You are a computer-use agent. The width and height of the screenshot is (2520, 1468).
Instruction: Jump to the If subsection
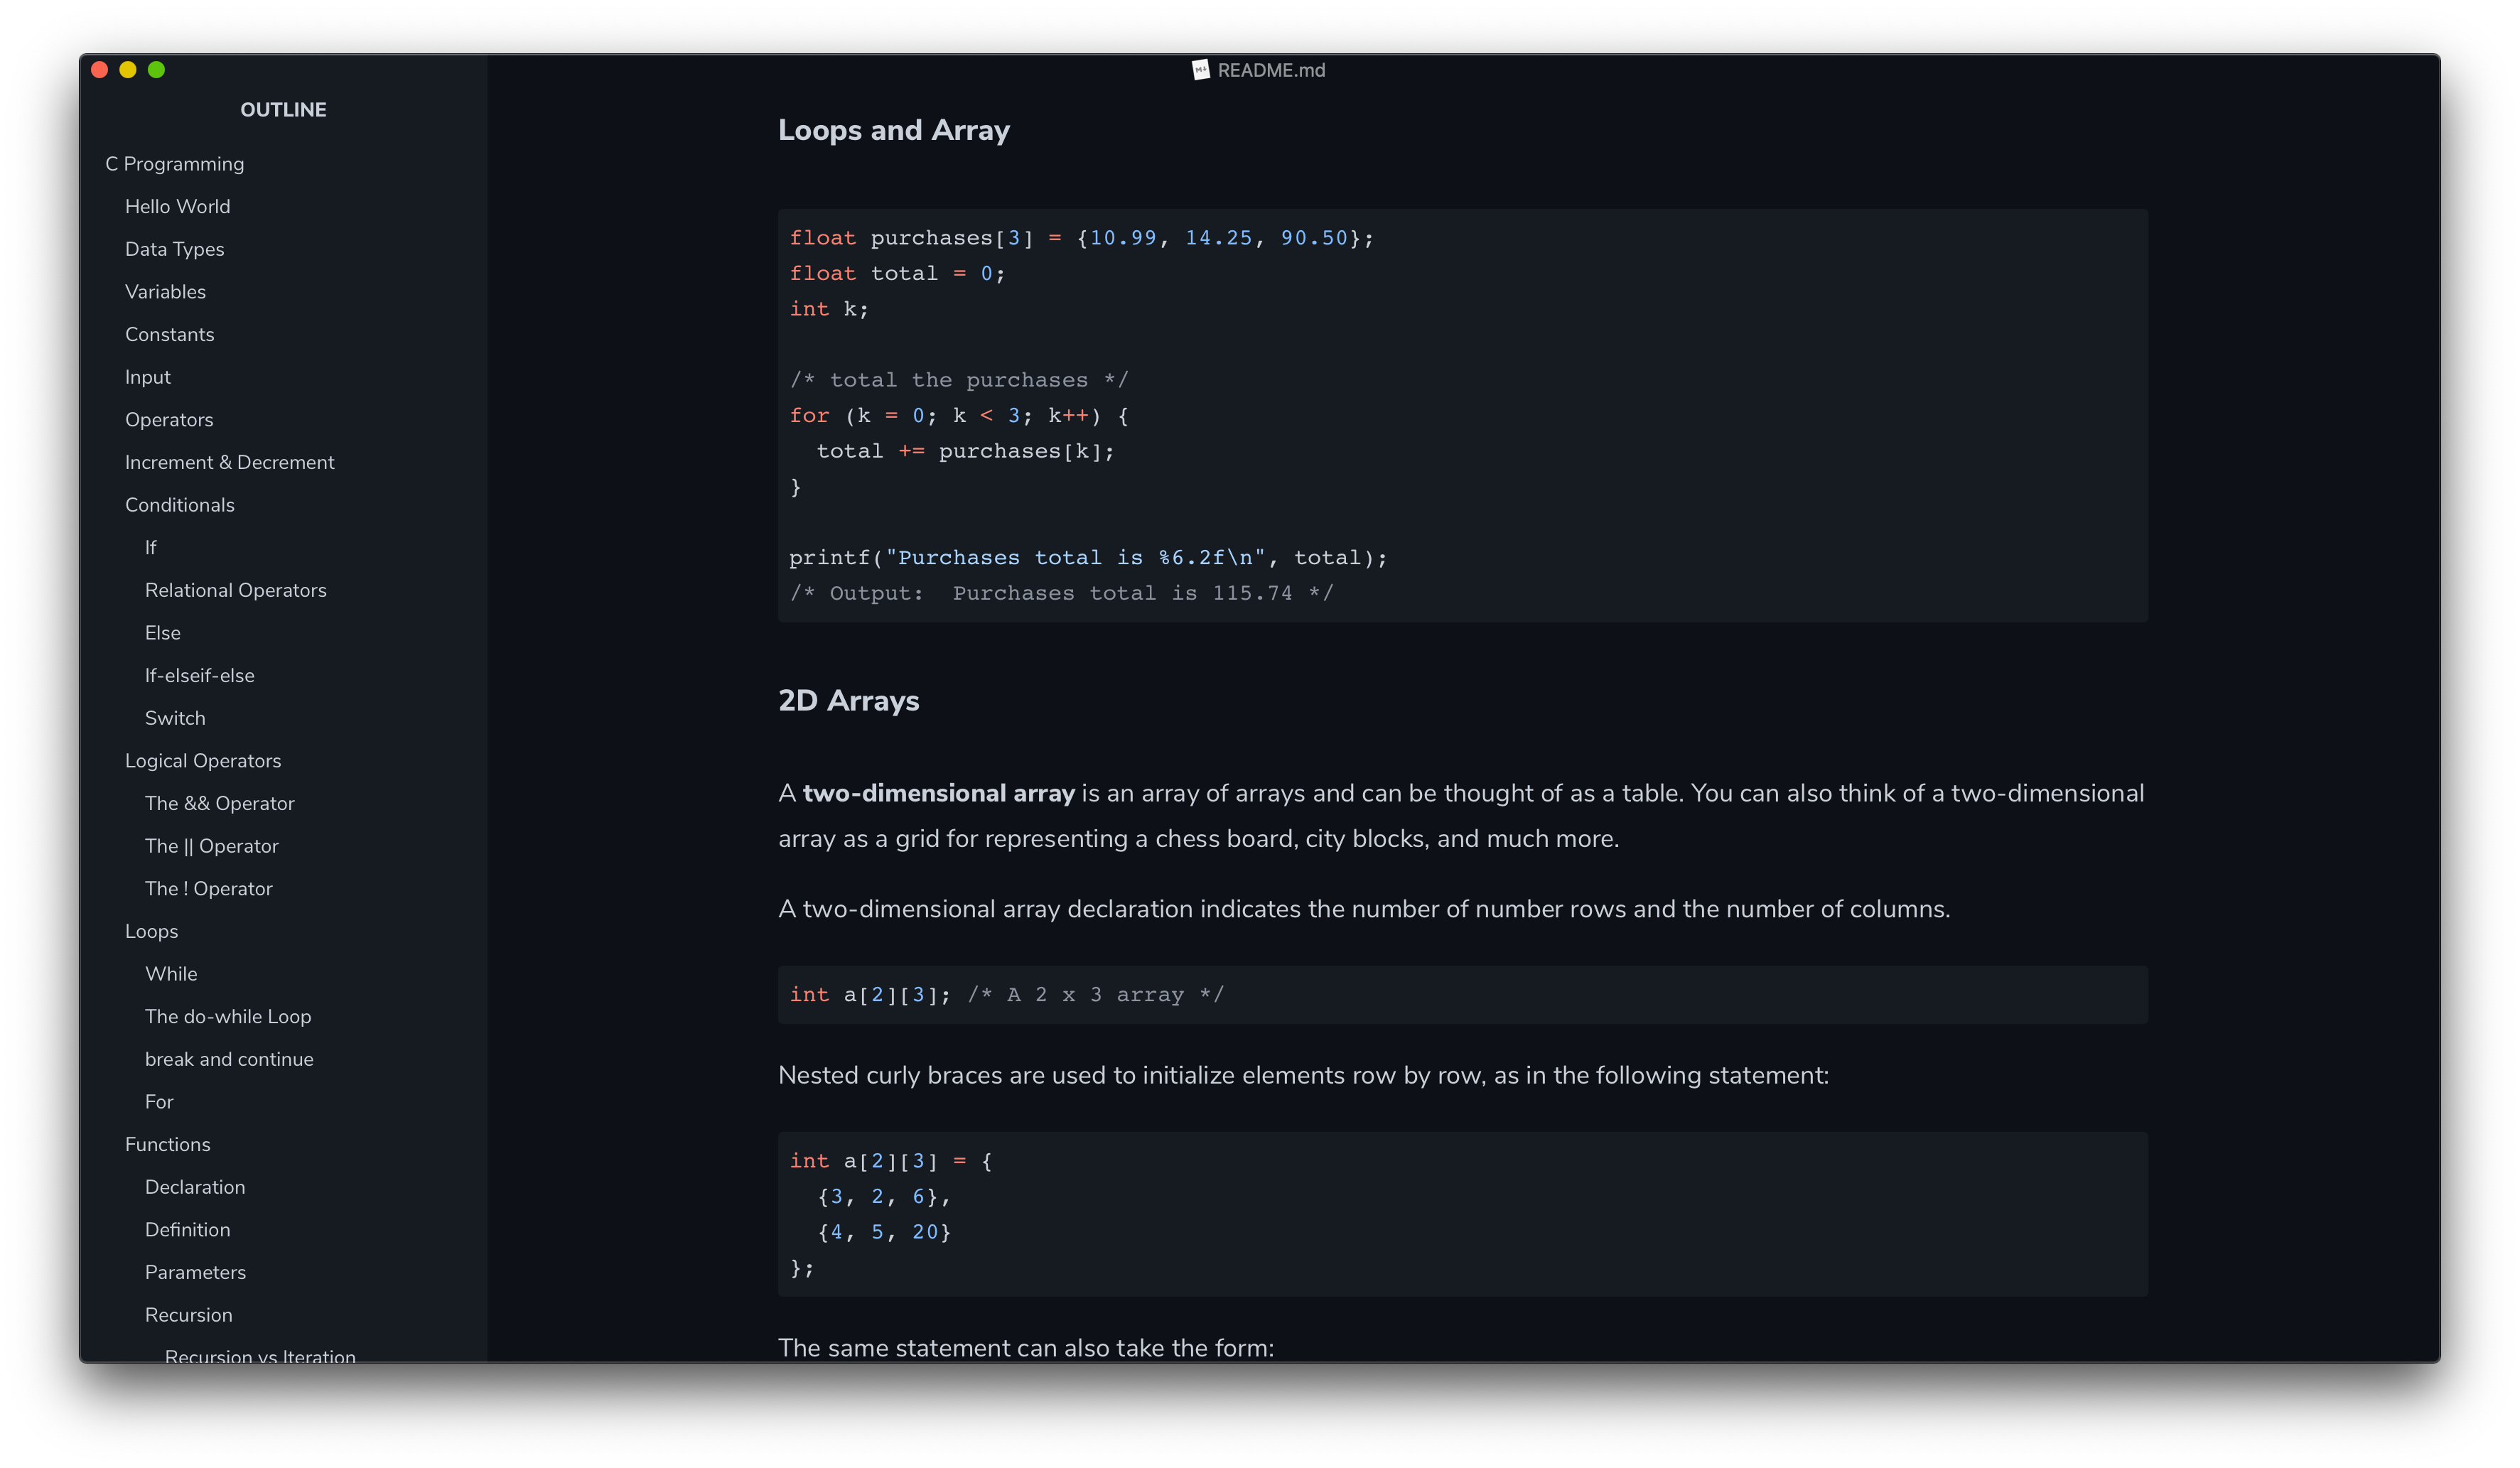click(x=150, y=548)
